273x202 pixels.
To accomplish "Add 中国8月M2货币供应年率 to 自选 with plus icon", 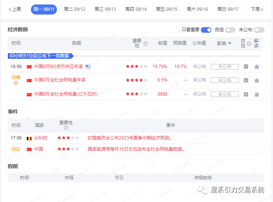I will [x=246, y=67].
